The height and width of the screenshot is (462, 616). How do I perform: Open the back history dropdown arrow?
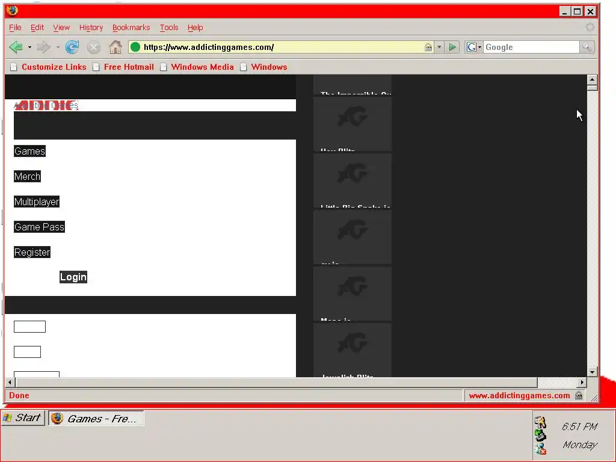[29, 47]
